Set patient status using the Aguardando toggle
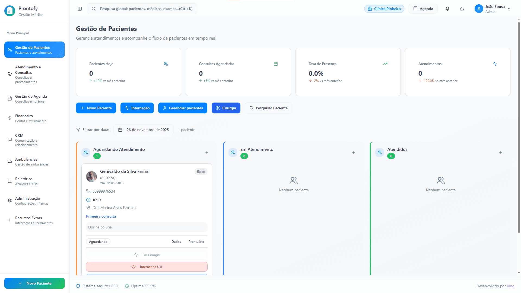Screen dimensions: 521x293 click(x=98, y=241)
